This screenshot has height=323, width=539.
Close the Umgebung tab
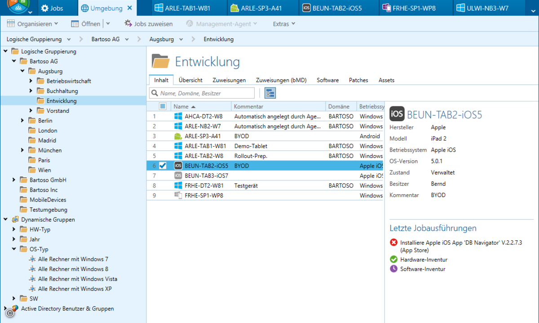coord(130,8)
